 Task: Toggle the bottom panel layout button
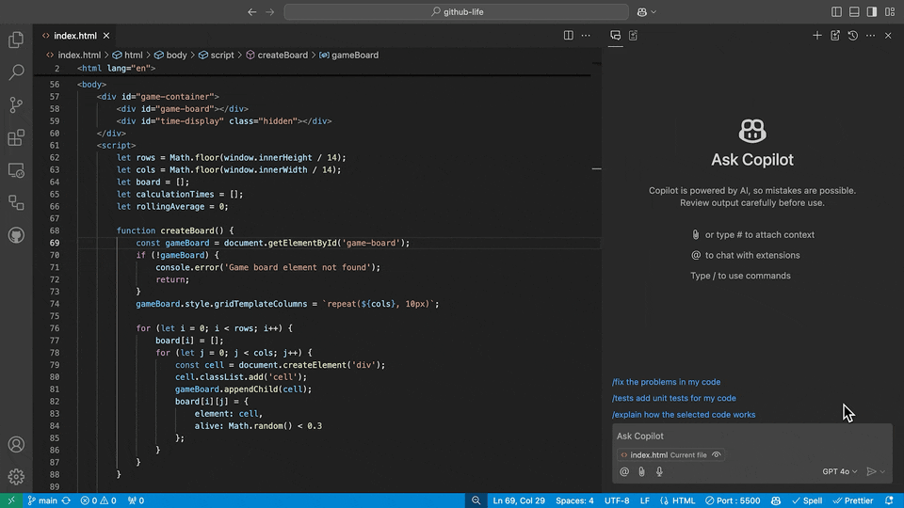pos(854,12)
